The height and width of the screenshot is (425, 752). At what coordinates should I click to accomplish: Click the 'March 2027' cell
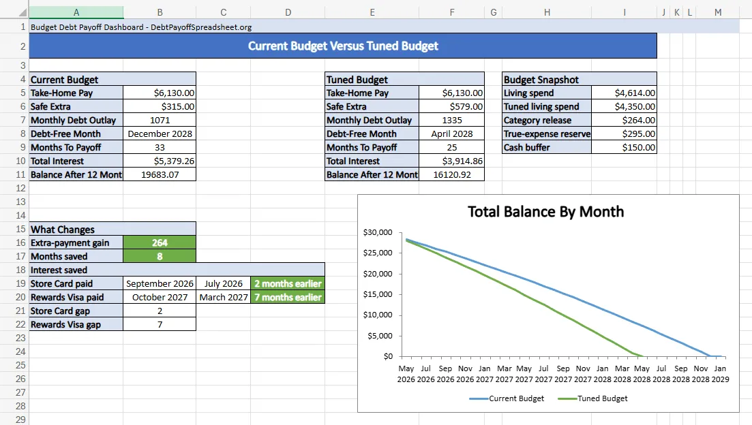[224, 297]
